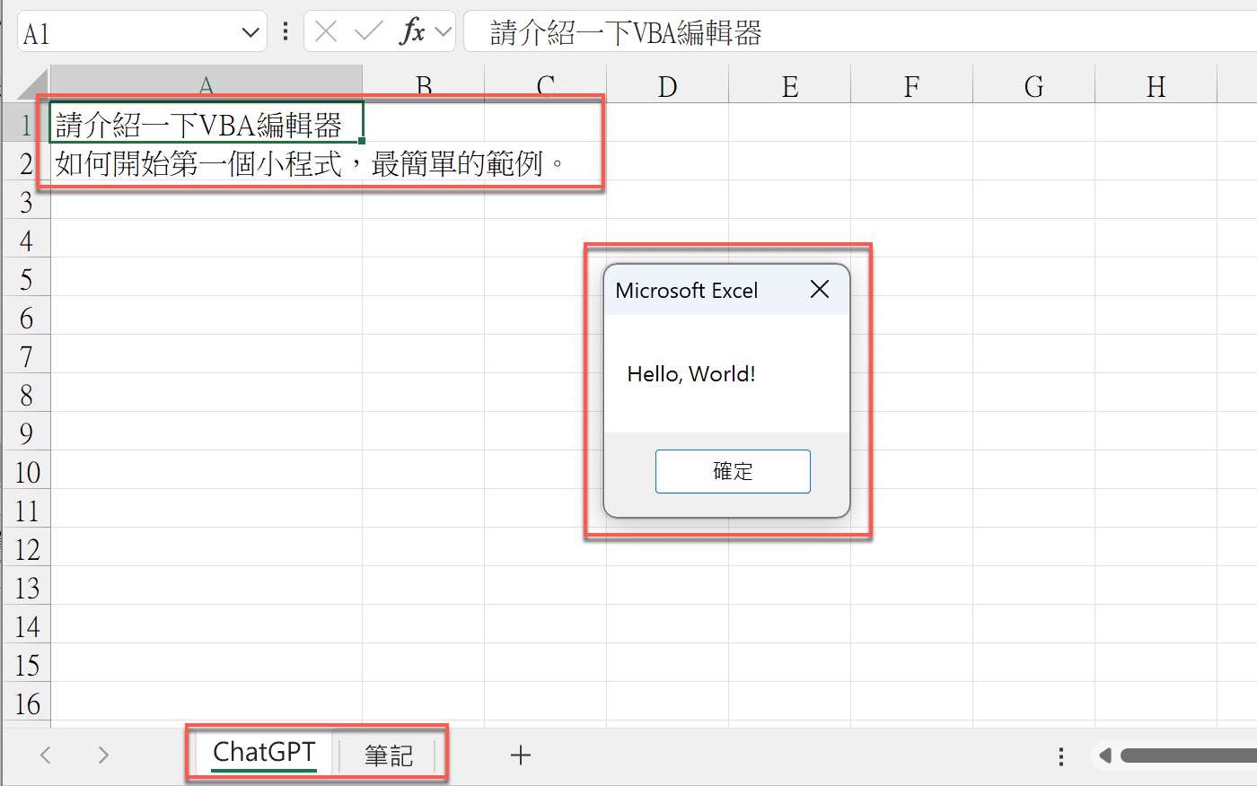Open the Insert Function fx icon
The width and height of the screenshot is (1257, 786).
(412, 32)
